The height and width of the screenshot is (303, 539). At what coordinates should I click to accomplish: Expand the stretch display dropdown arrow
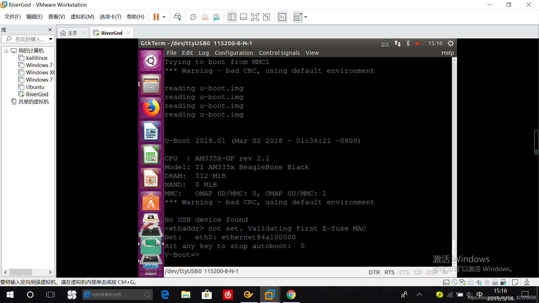[306, 17]
